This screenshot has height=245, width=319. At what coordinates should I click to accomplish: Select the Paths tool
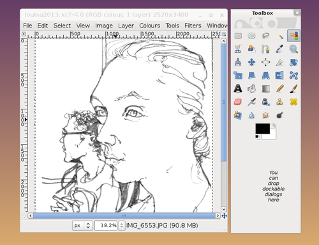(x=265, y=49)
